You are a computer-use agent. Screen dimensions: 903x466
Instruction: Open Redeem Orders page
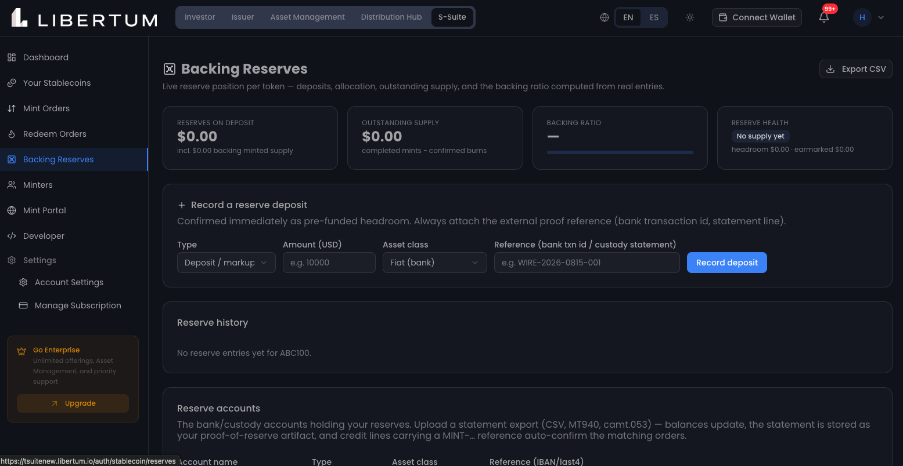pyautogui.click(x=74, y=134)
